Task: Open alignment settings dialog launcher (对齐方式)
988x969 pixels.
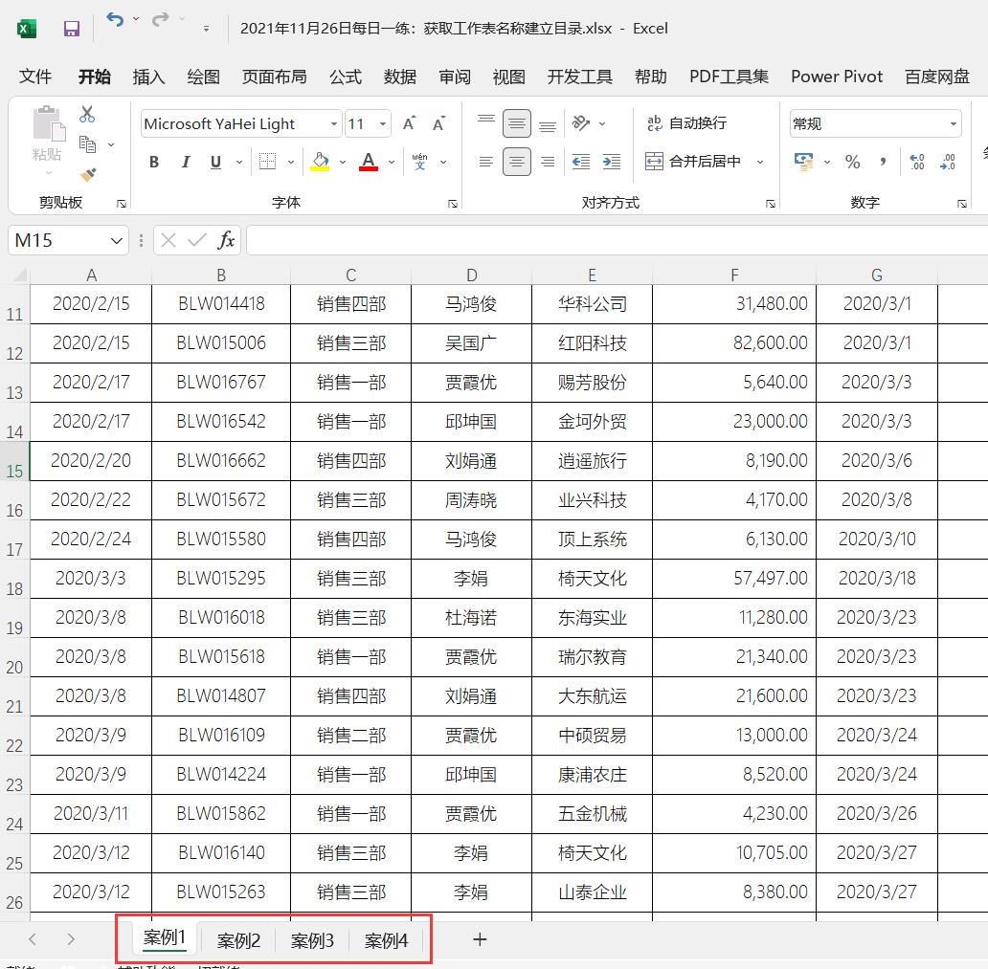Action: coord(770,204)
